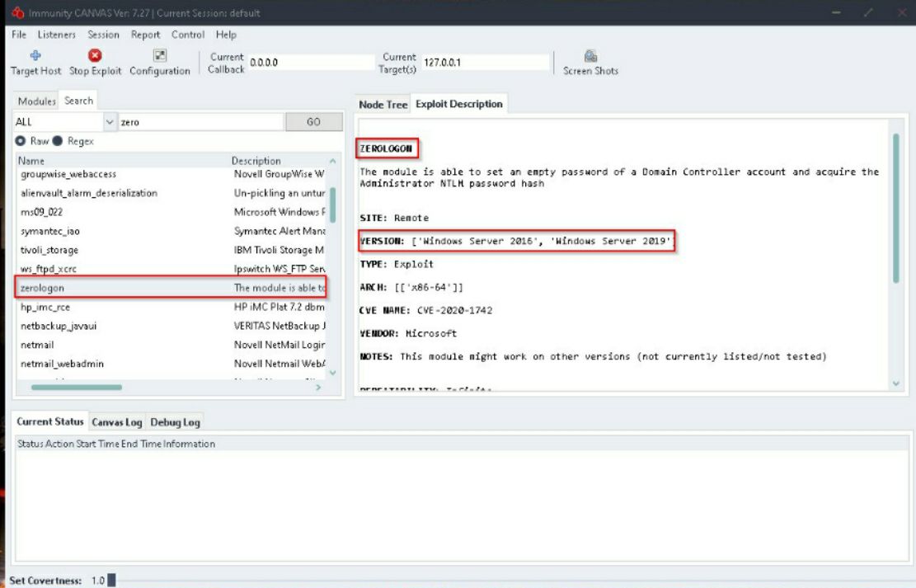Open the Help menu
The image size is (916, 588).
(x=226, y=35)
